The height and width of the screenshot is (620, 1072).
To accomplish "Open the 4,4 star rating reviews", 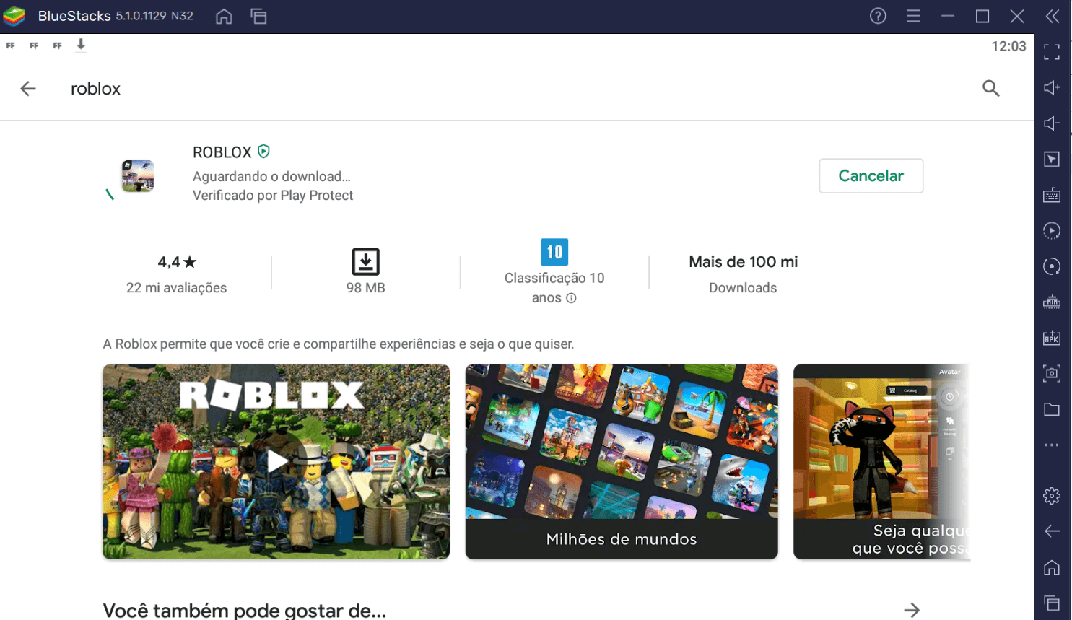I will [177, 262].
